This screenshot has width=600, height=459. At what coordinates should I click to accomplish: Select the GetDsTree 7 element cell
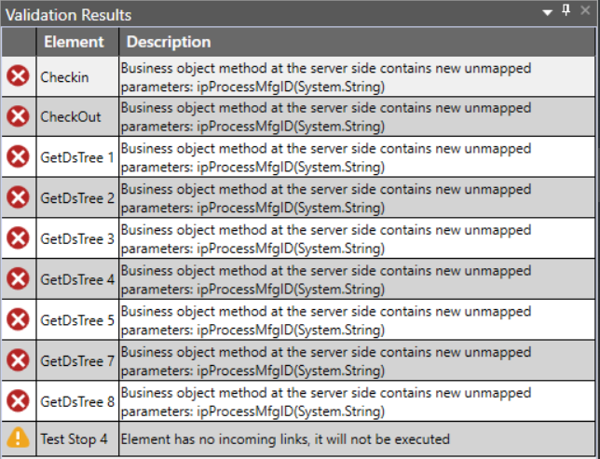[77, 361]
